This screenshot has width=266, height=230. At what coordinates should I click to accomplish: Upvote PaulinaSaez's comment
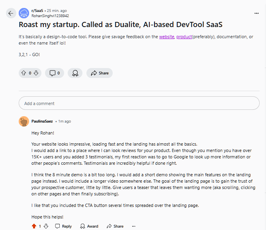[34, 226]
